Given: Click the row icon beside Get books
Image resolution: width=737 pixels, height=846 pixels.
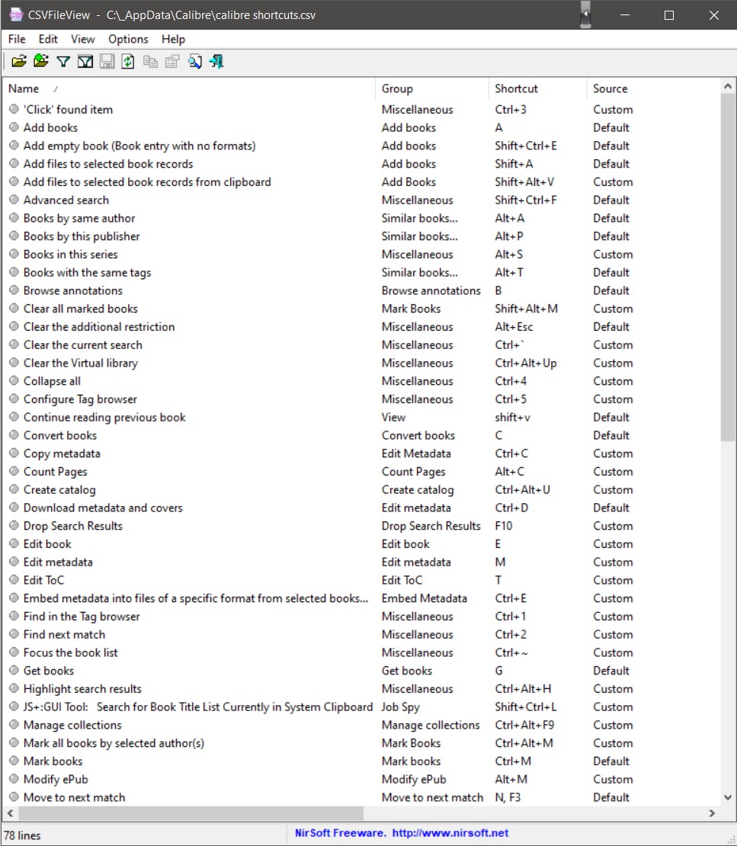Looking at the screenshot, I should [14, 670].
